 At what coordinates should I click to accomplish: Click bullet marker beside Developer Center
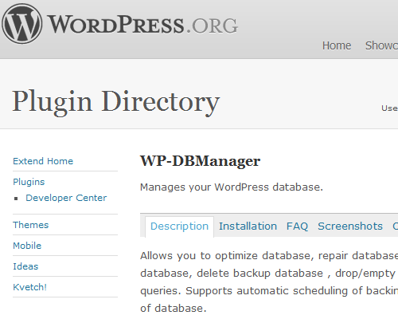click(x=16, y=199)
